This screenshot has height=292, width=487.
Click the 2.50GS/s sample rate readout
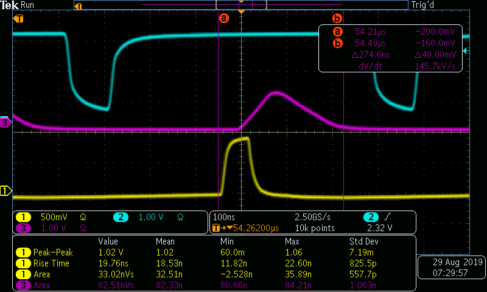click(312, 217)
